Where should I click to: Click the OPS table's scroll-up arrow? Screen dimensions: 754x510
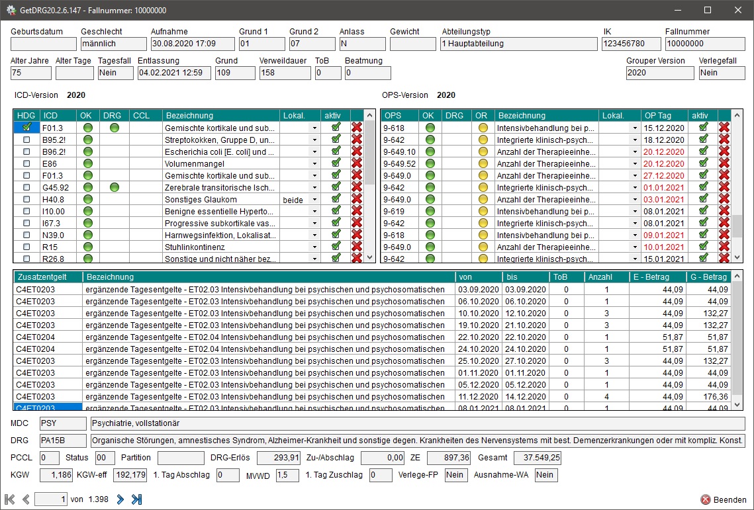click(x=737, y=115)
